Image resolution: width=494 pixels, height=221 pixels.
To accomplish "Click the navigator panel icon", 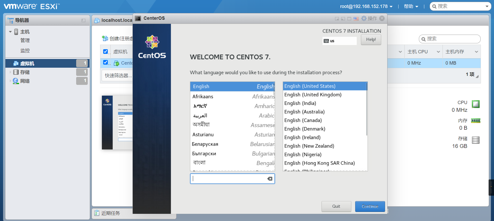I will [11, 20].
